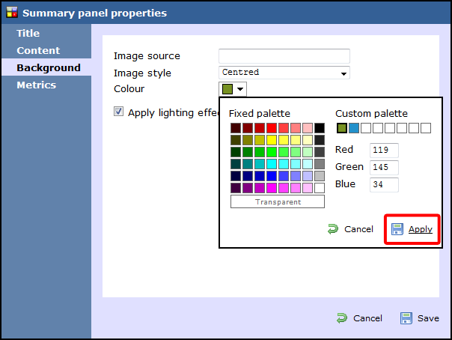This screenshot has height=340, width=452.
Task: Pick black in the fixed palette
Action: [x=320, y=128]
